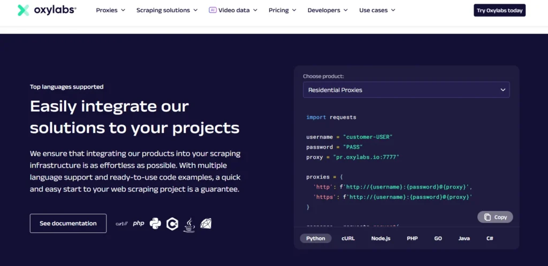Click the "Easily integrate our solutions" heading

click(x=135, y=117)
